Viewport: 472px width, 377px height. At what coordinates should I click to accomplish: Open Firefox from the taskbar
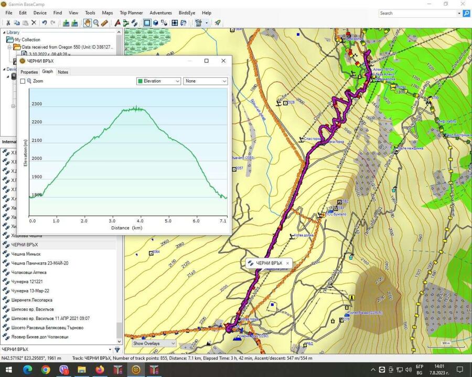pyautogui.click(x=100, y=370)
